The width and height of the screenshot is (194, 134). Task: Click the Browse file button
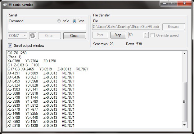[174, 27]
